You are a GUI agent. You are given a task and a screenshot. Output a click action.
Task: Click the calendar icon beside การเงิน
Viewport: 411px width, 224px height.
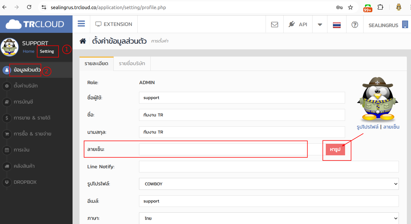click(7, 150)
